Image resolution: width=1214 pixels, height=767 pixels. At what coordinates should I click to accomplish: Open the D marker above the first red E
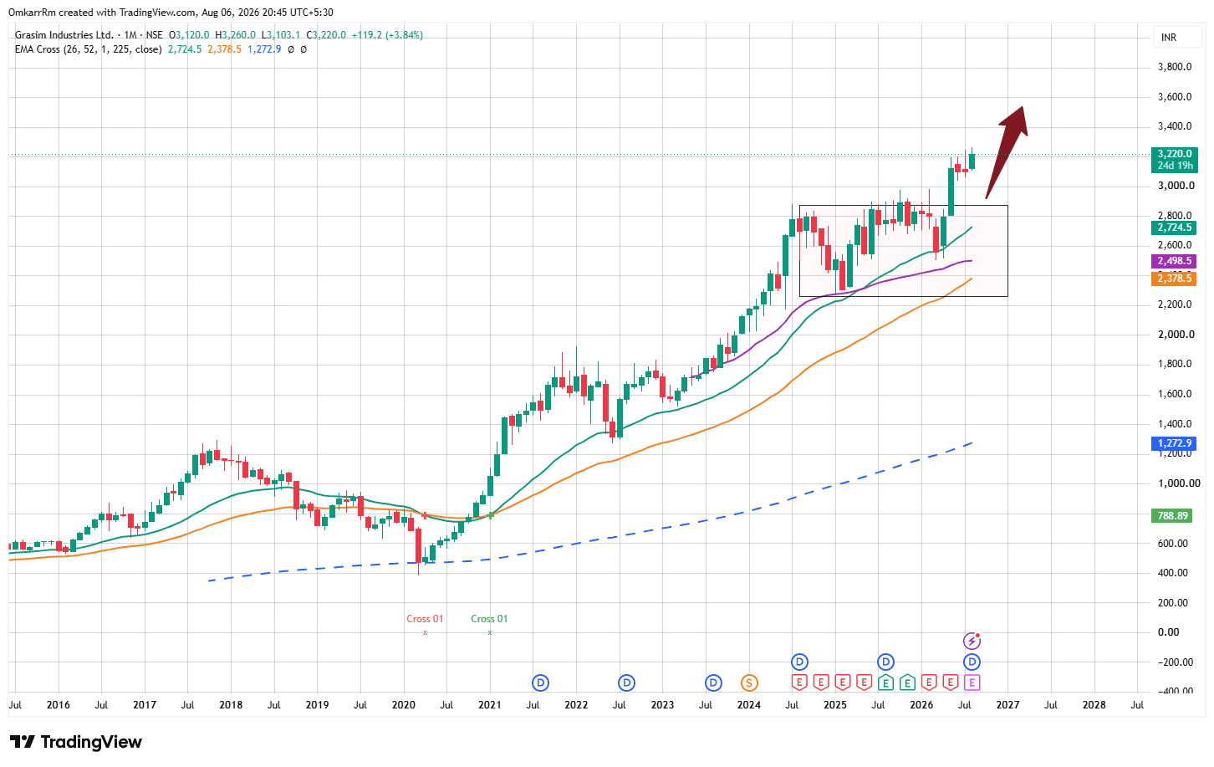pos(799,662)
